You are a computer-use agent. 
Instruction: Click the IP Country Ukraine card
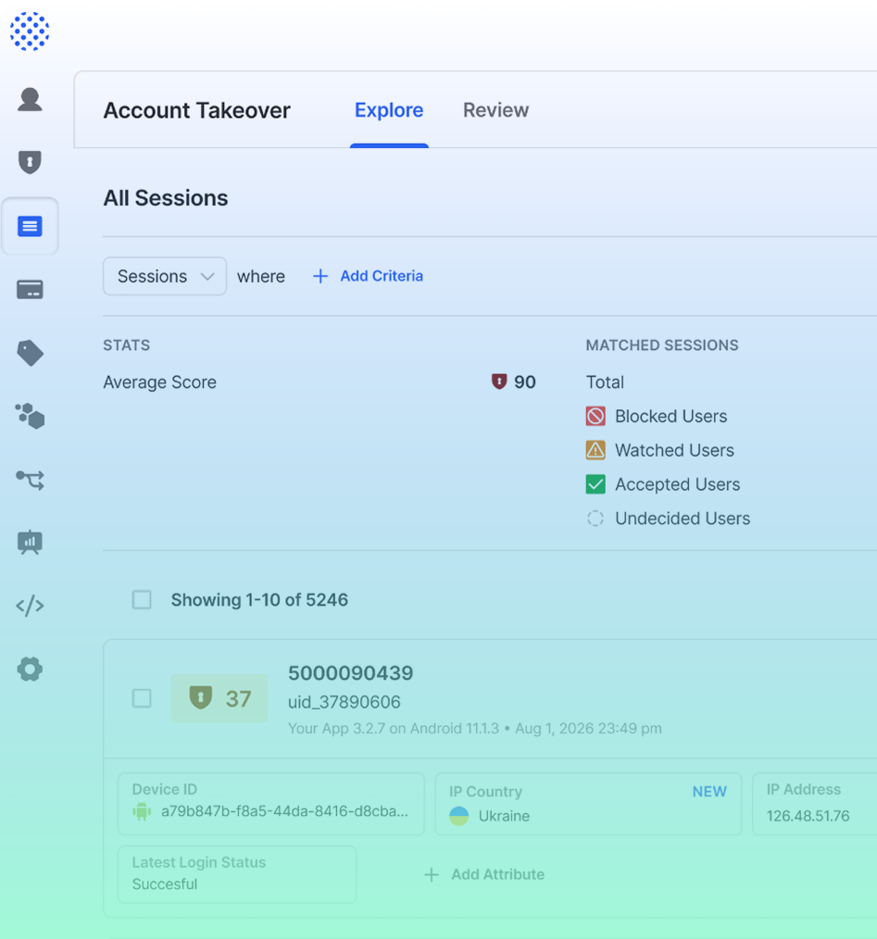coord(588,804)
